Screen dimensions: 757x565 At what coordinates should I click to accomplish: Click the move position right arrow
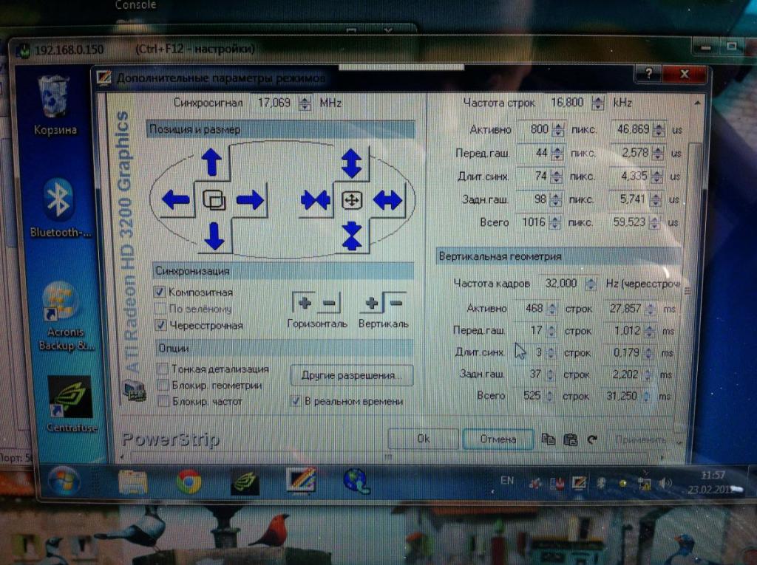[x=250, y=199]
